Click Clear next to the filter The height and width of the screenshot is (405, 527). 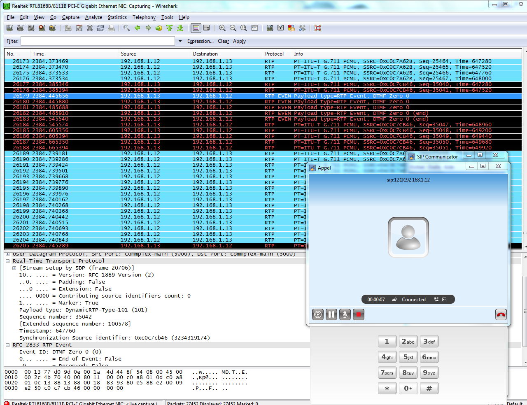(224, 41)
